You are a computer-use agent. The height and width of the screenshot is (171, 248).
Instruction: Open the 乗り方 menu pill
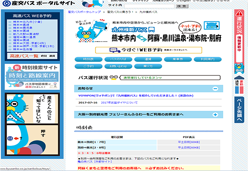tap(148, 66)
